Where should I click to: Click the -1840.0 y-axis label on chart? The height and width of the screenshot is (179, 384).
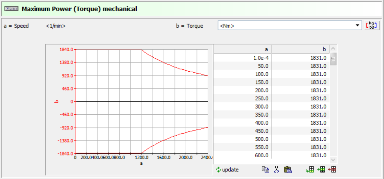click(x=65, y=154)
